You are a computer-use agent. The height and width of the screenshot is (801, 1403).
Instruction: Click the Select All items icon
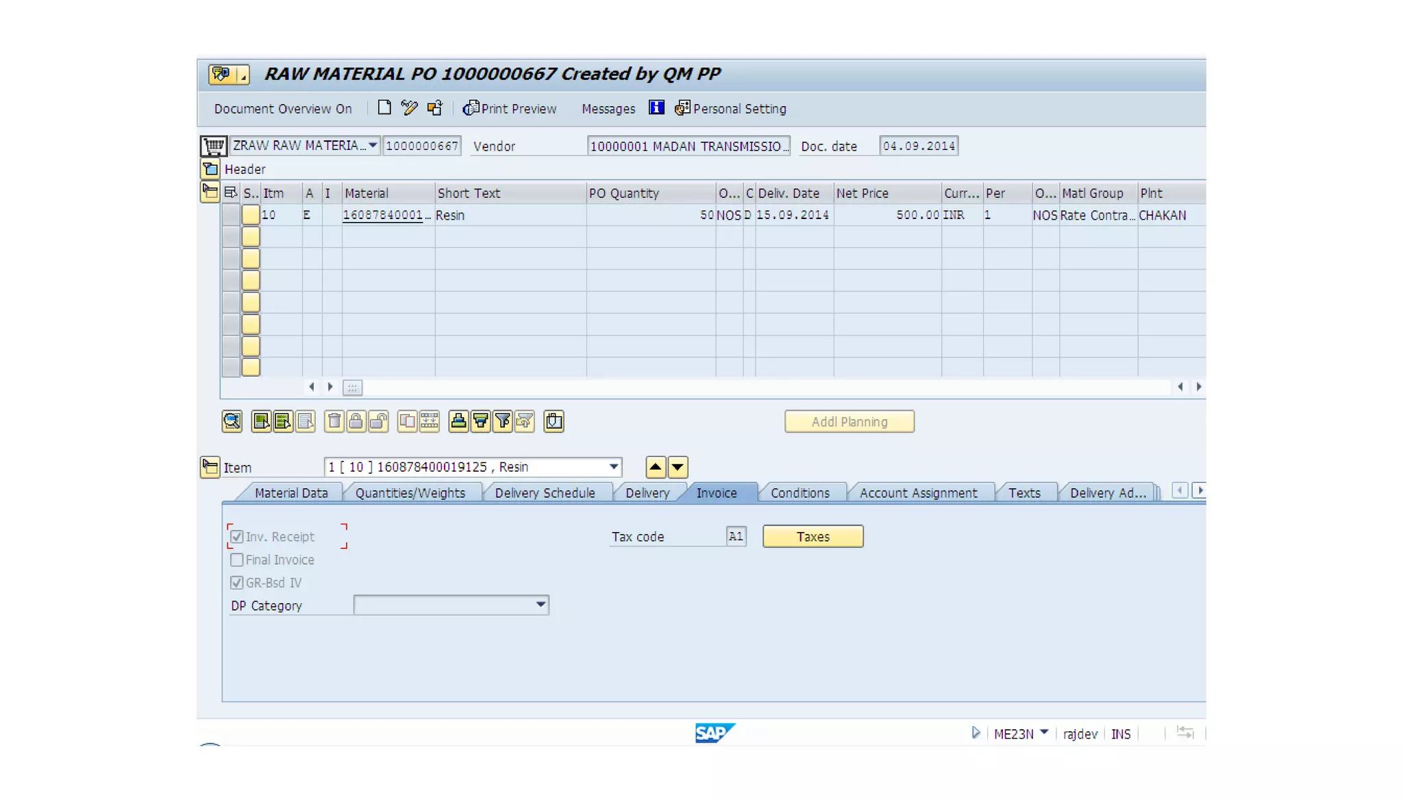click(x=261, y=421)
